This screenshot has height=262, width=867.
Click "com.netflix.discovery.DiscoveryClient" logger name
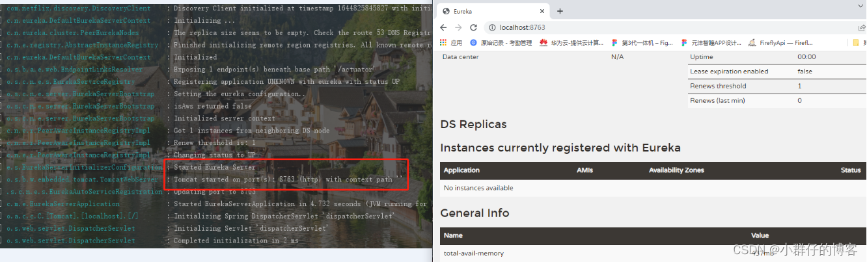[x=78, y=8]
